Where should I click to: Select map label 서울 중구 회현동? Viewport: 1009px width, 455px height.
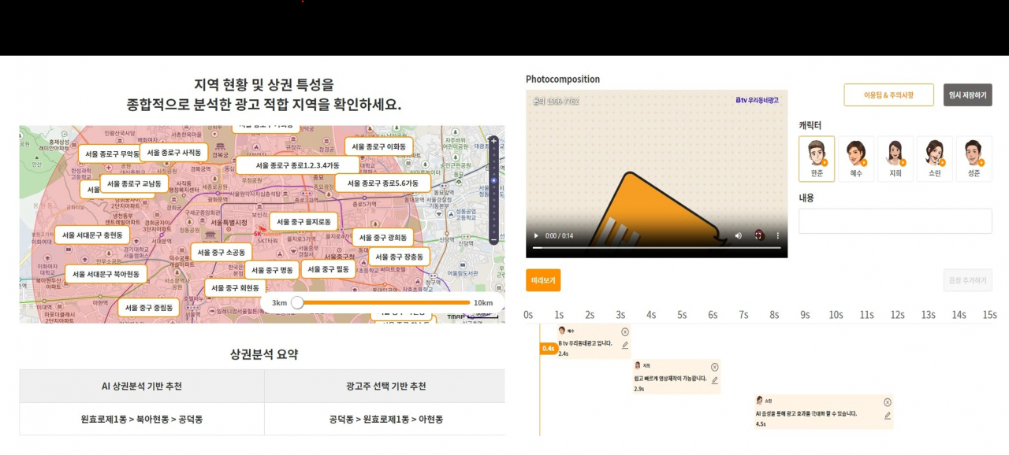(236, 288)
